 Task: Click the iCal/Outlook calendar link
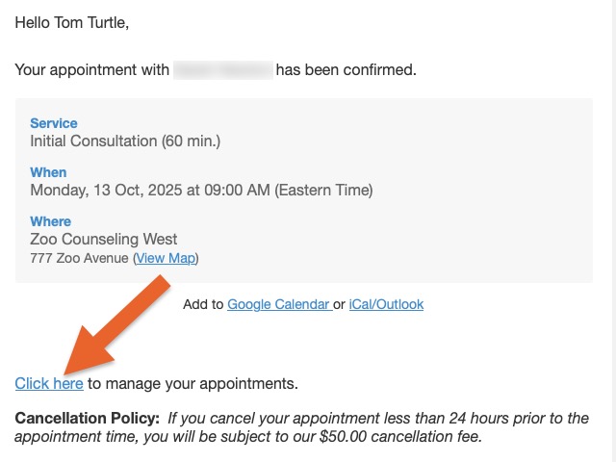[x=386, y=304]
